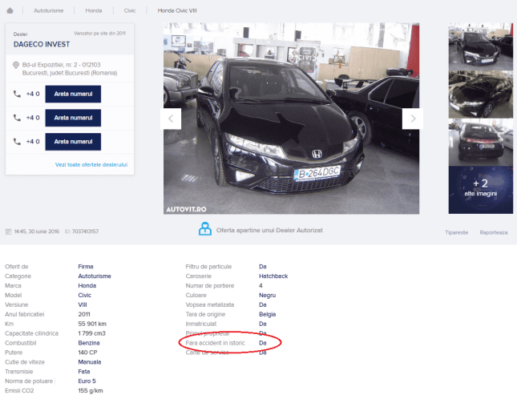Click the 2011 year of manufacture value

[84, 314]
